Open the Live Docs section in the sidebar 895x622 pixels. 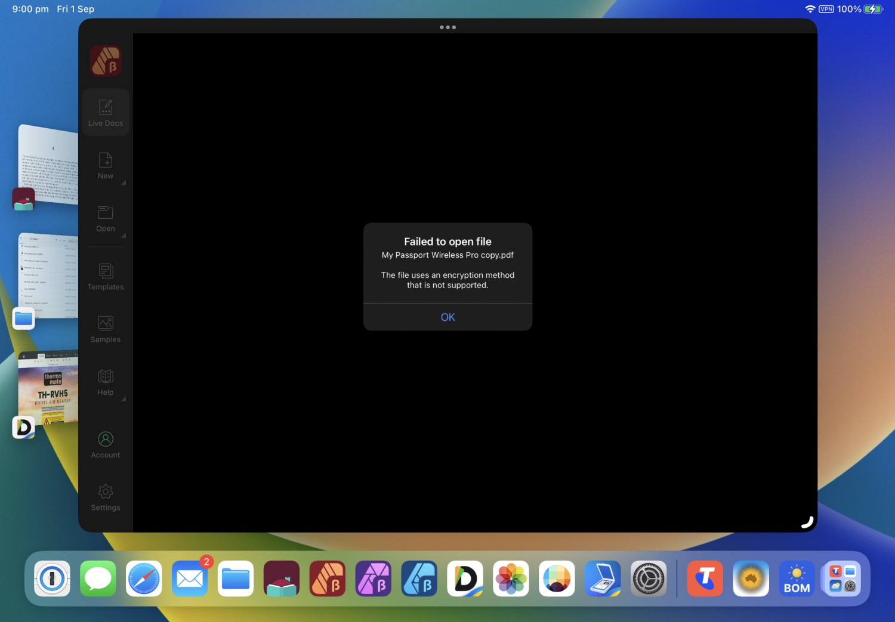(x=105, y=112)
